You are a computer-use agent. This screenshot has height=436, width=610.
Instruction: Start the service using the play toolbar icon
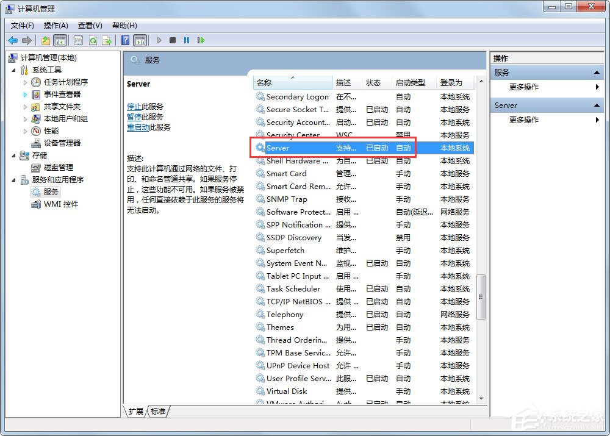(159, 40)
